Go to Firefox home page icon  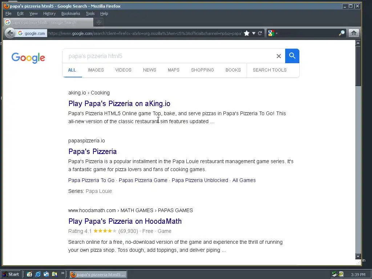[x=353, y=33]
